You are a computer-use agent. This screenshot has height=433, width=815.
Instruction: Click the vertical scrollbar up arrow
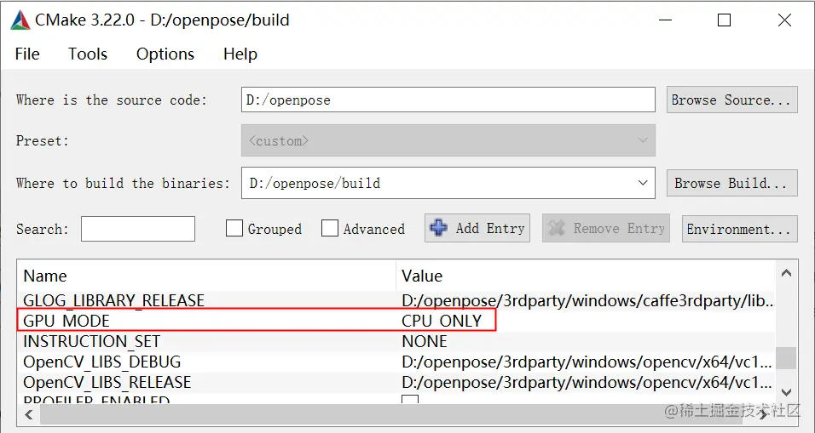[786, 273]
